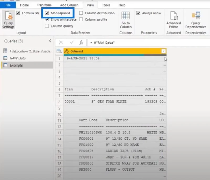Open the Help tab
Screen dimensions: 210x180
pos(122,5)
